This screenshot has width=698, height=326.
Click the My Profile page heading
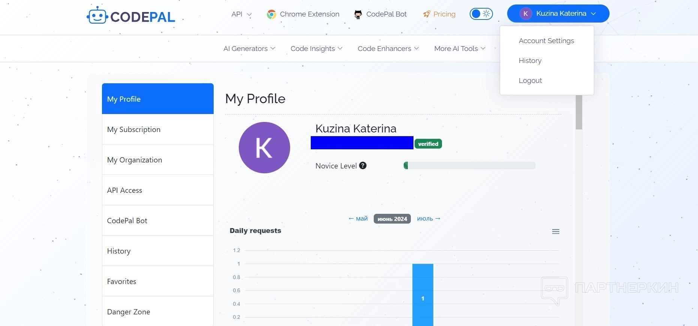[x=255, y=99]
